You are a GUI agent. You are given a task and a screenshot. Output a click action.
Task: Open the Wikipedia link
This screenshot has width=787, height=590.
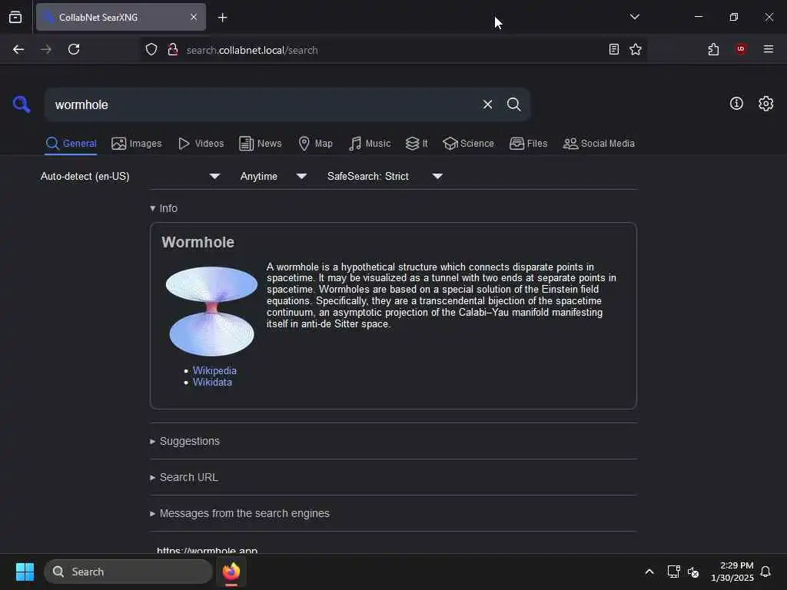tap(214, 370)
